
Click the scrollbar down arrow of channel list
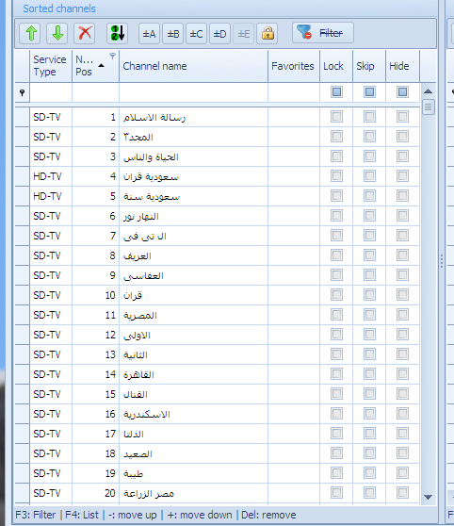coord(428,497)
